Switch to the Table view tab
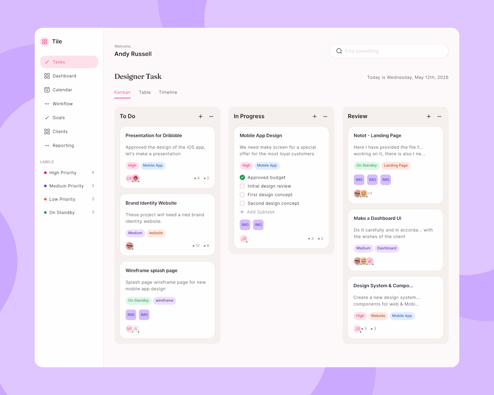494x395 pixels. [x=145, y=92]
